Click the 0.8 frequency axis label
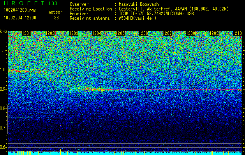 (3, 108)
